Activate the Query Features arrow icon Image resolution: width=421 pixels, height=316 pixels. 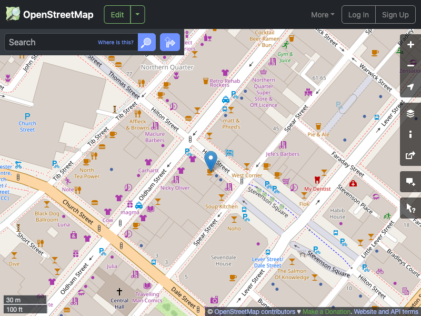coord(410,208)
